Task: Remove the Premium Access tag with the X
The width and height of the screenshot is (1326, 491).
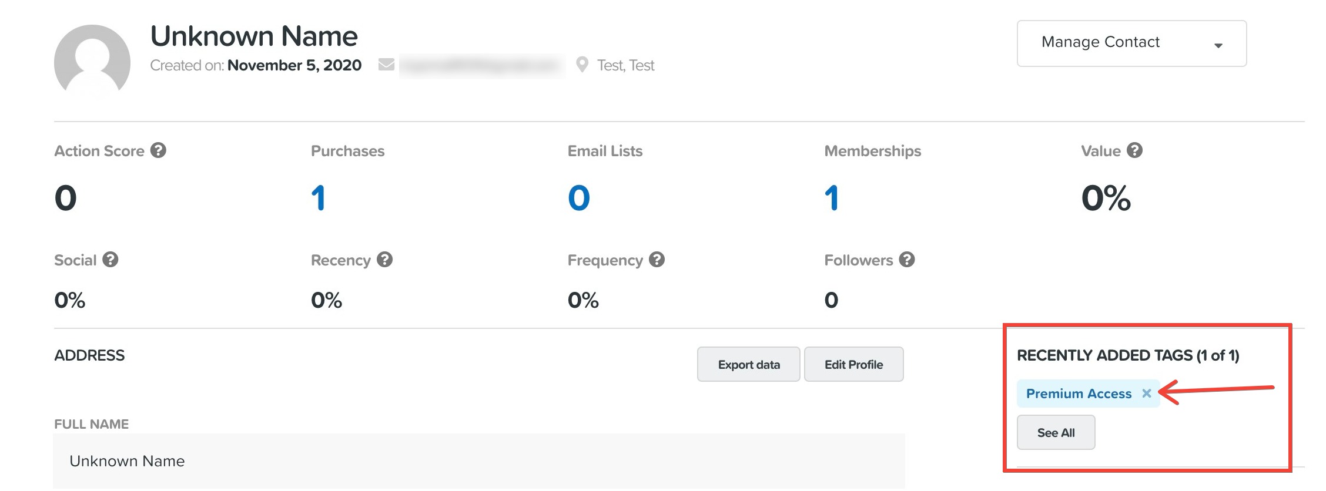Action: click(x=1146, y=394)
